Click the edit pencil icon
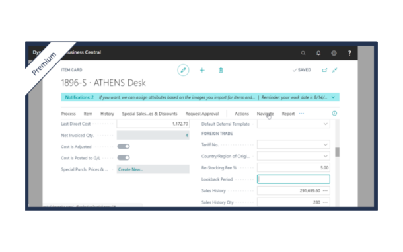403x252 pixels. pos(183,70)
